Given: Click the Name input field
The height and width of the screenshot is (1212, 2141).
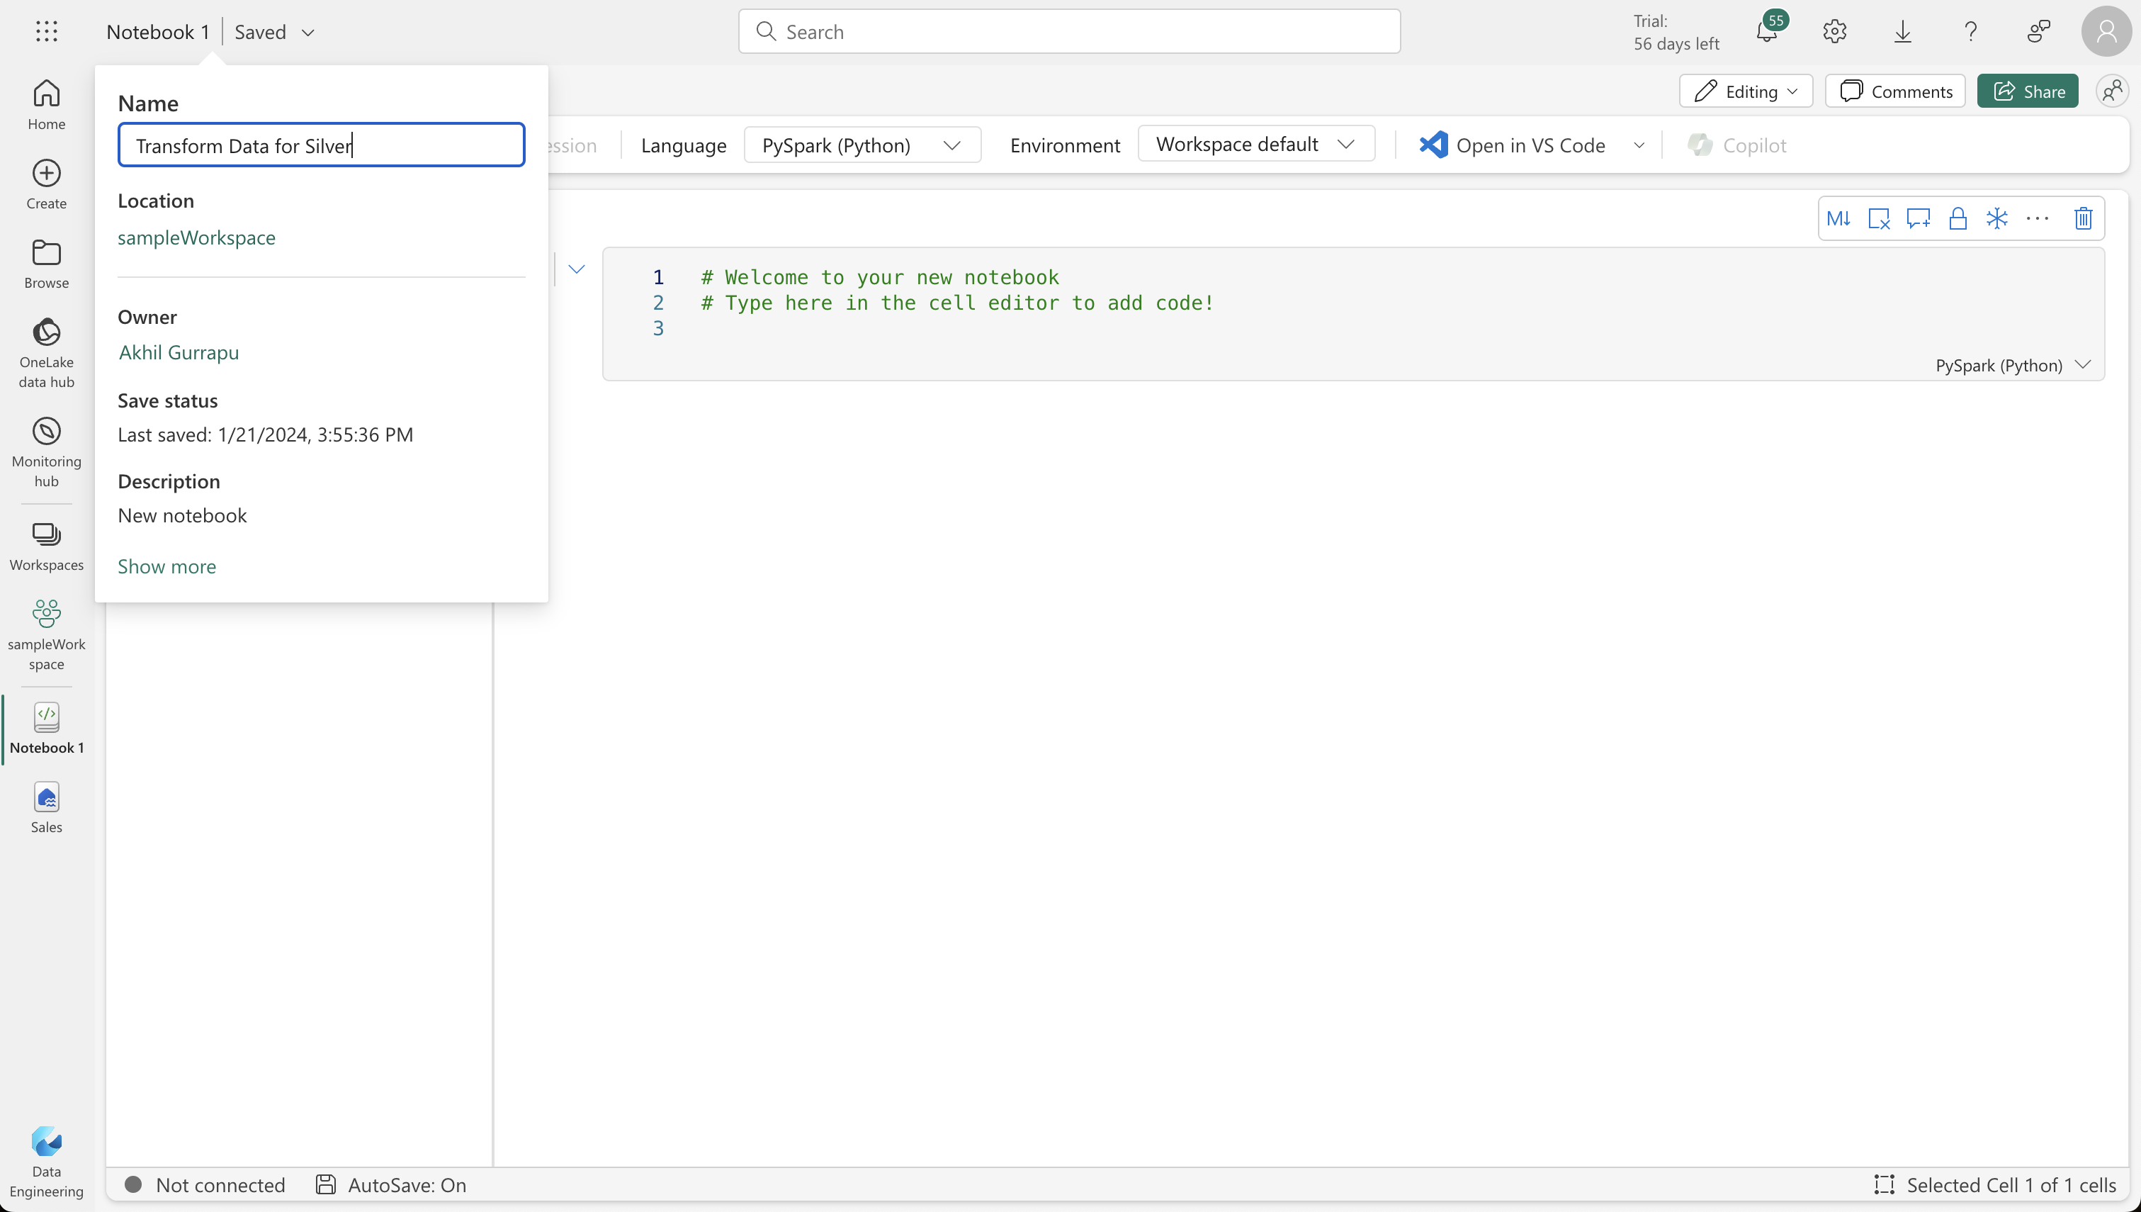Looking at the screenshot, I should (321, 145).
